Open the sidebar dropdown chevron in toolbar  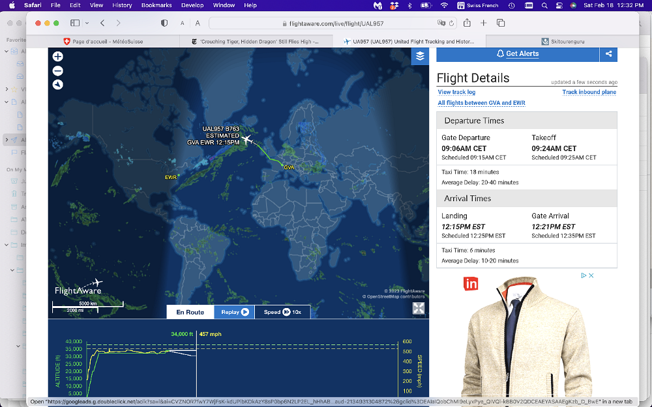coord(87,23)
